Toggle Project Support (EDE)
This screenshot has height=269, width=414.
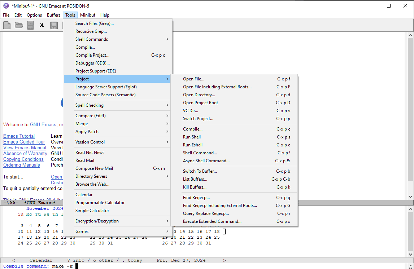click(118, 71)
